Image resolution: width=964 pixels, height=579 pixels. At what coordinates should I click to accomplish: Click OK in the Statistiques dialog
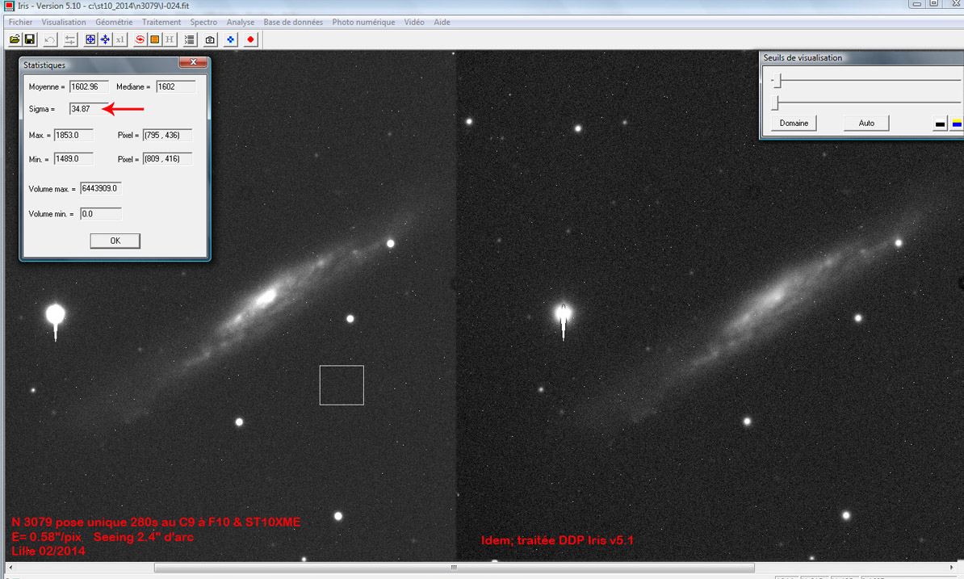[115, 241]
